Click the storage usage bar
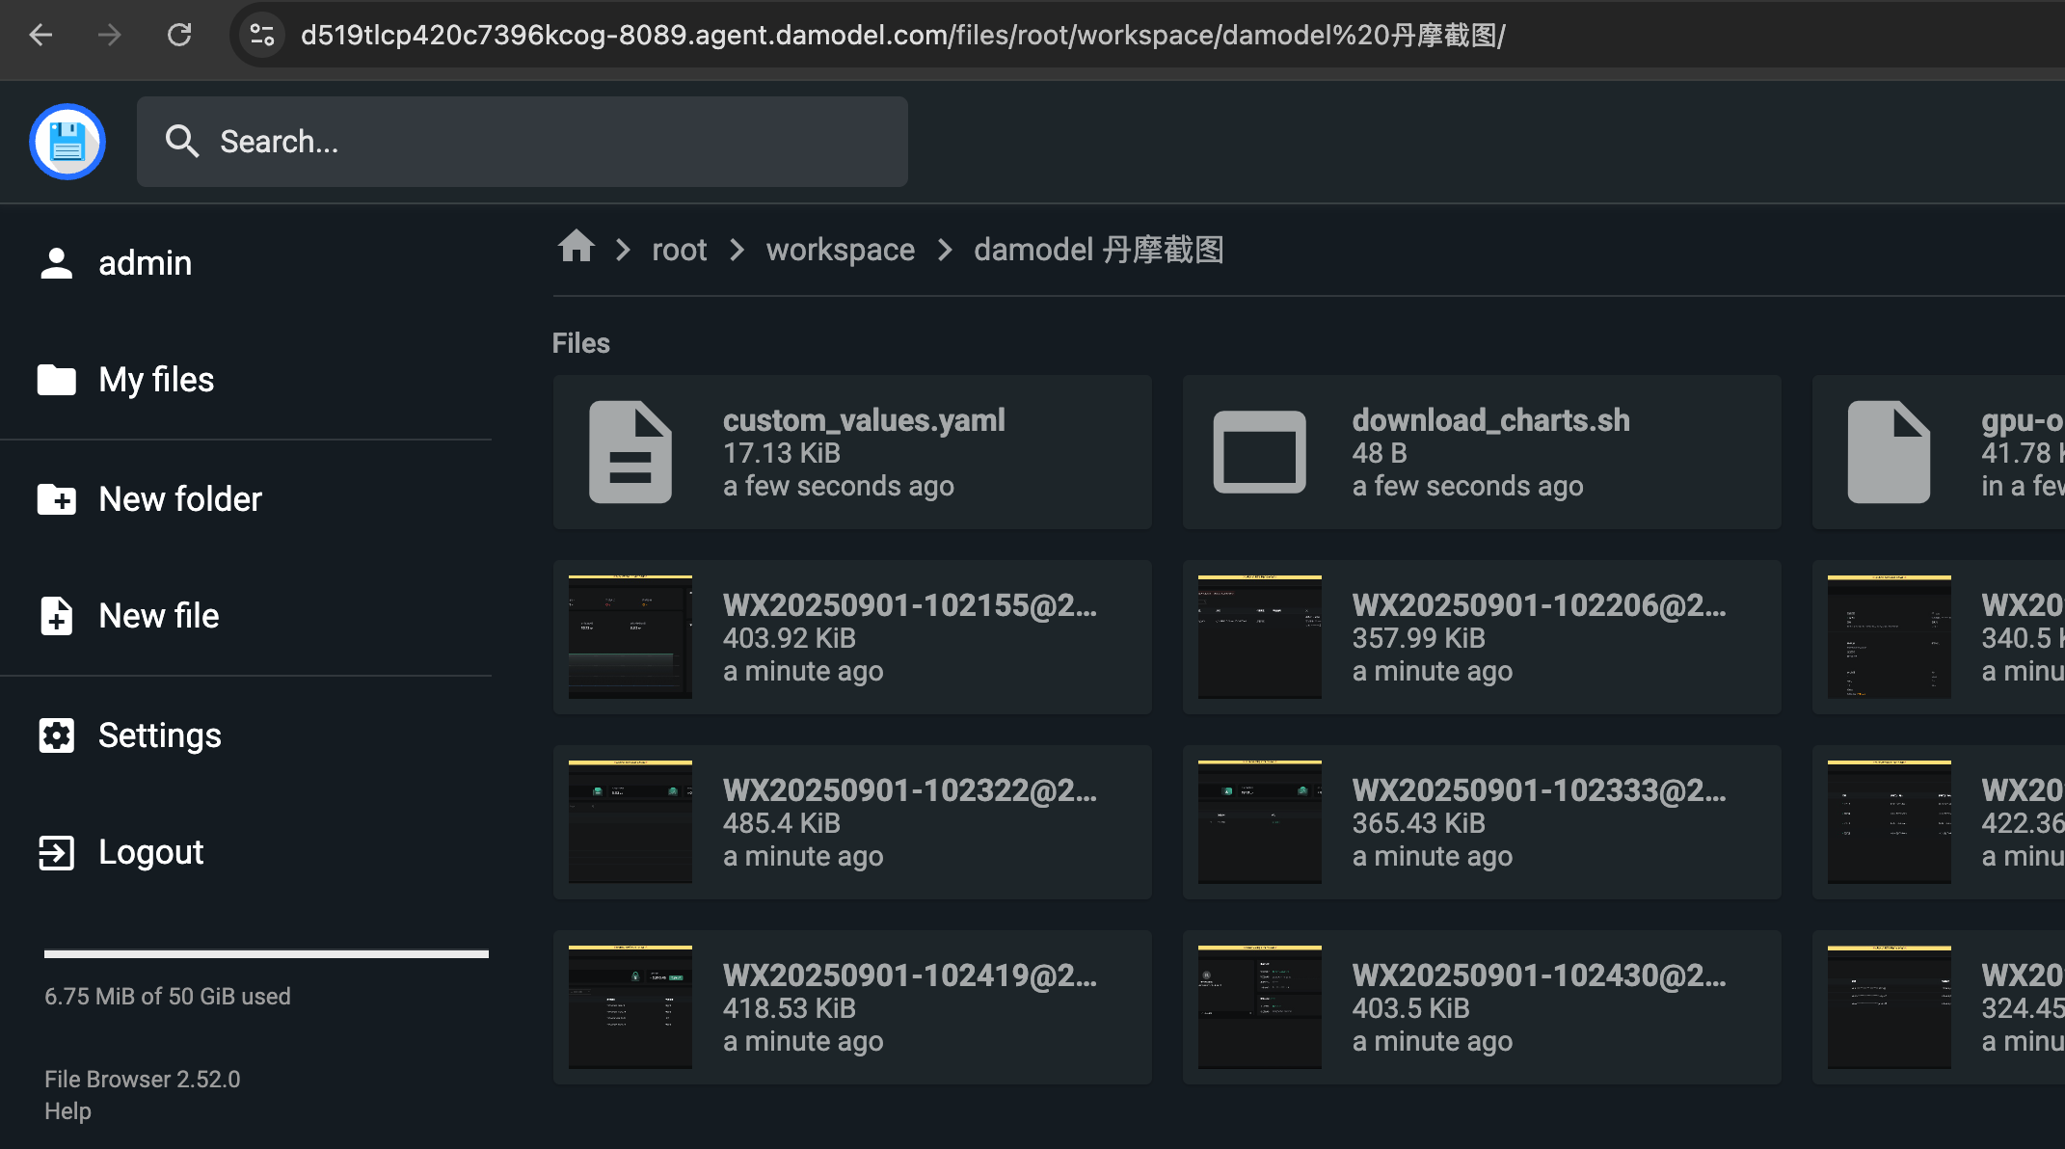 click(x=266, y=954)
